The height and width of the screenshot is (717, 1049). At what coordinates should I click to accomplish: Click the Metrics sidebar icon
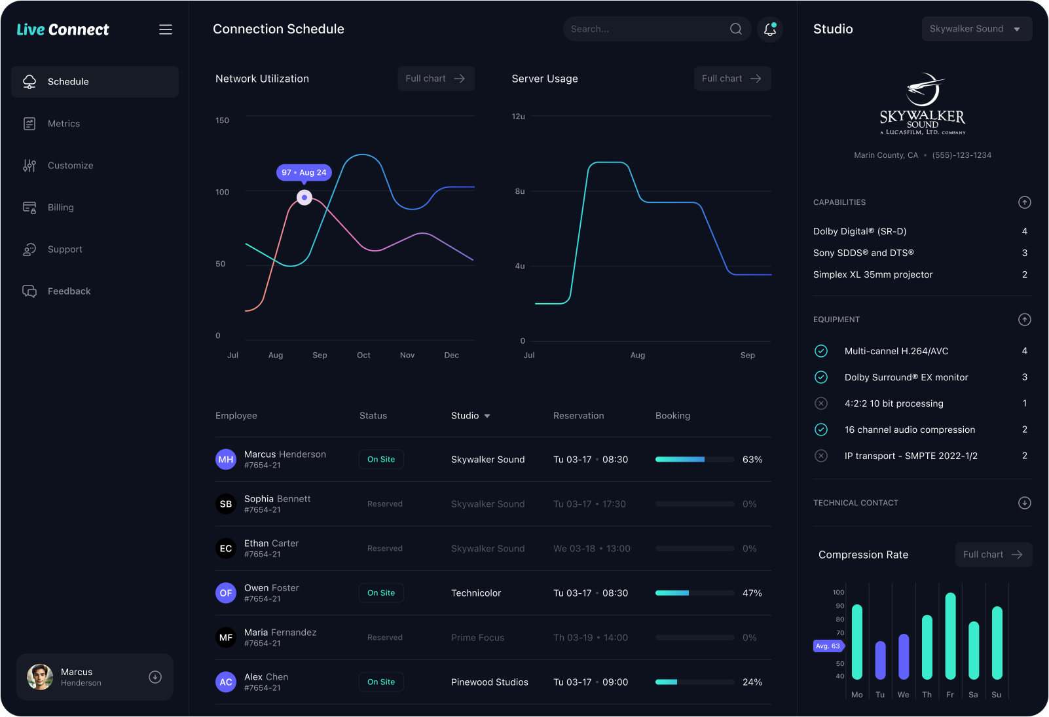tap(29, 124)
